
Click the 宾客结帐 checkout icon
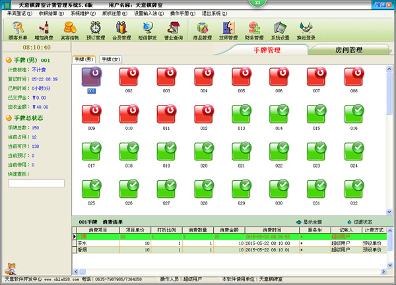point(69,30)
